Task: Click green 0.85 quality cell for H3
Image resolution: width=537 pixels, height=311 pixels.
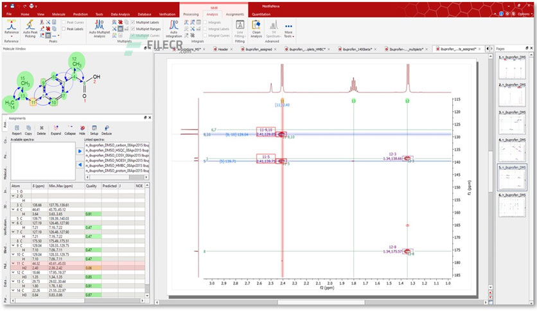Action: point(93,277)
